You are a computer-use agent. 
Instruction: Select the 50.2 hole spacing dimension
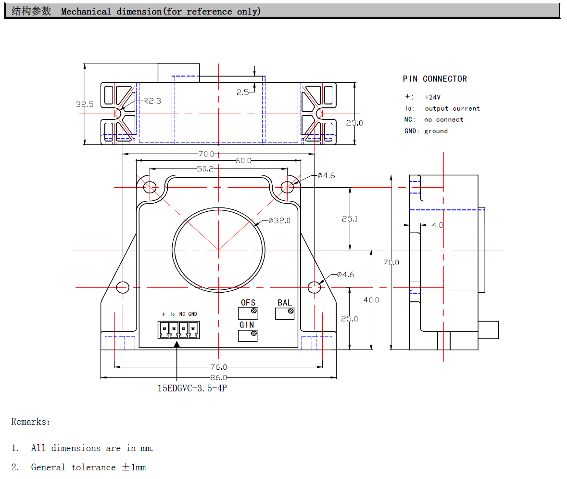pos(205,169)
